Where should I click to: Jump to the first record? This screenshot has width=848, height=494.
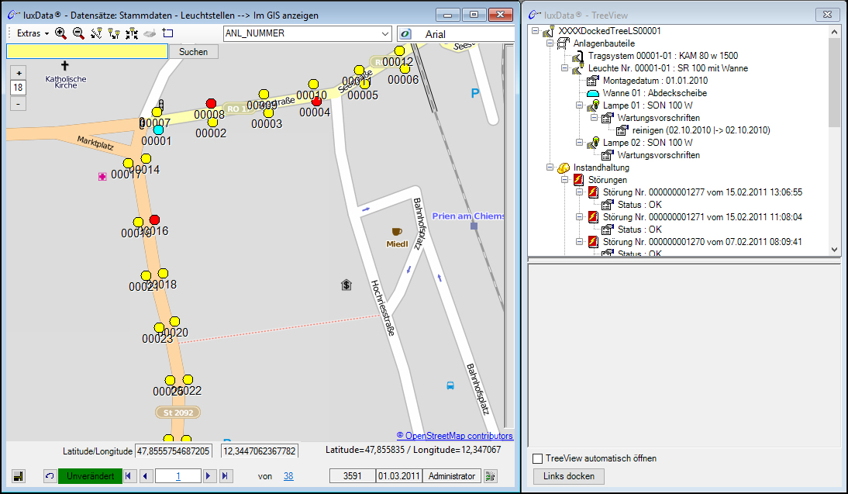pyautogui.click(x=129, y=476)
